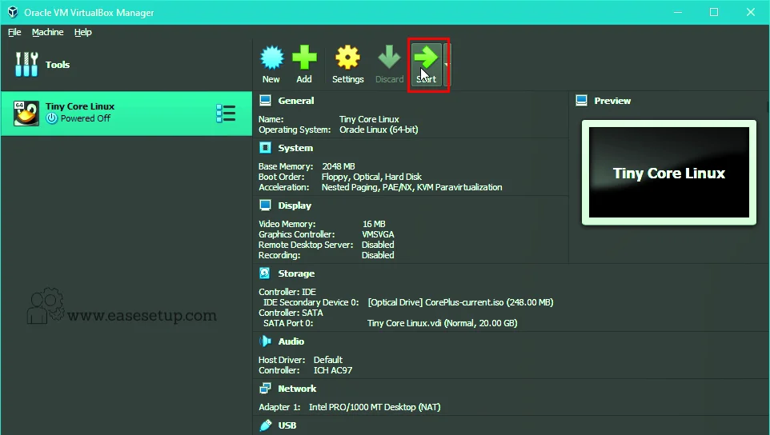
Task: Open the Help menu
Action: click(x=83, y=32)
